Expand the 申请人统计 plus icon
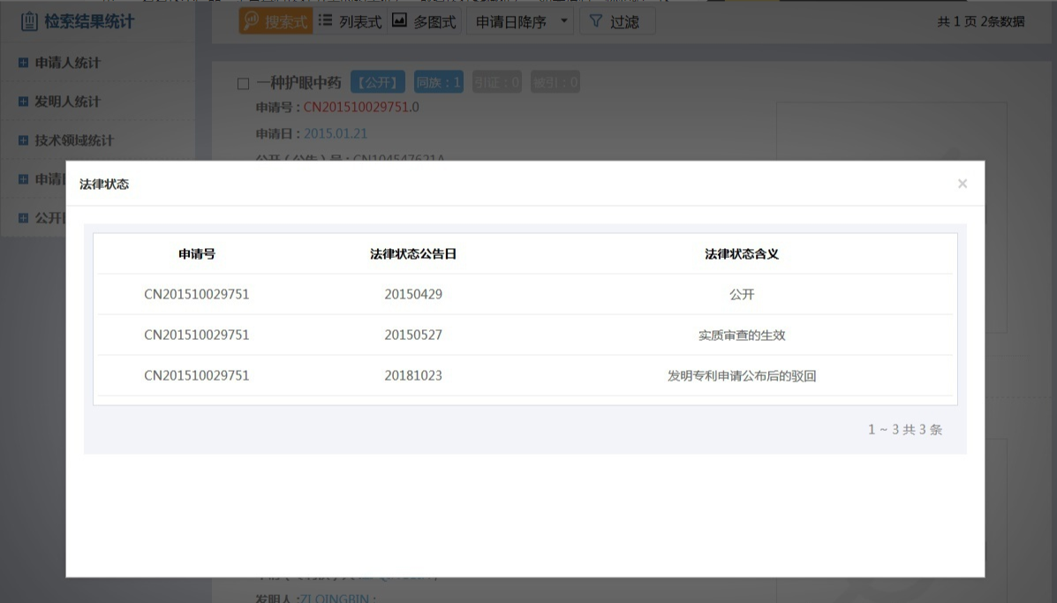The height and width of the screenshot is (603, 1057). click(x=23, y=63)
